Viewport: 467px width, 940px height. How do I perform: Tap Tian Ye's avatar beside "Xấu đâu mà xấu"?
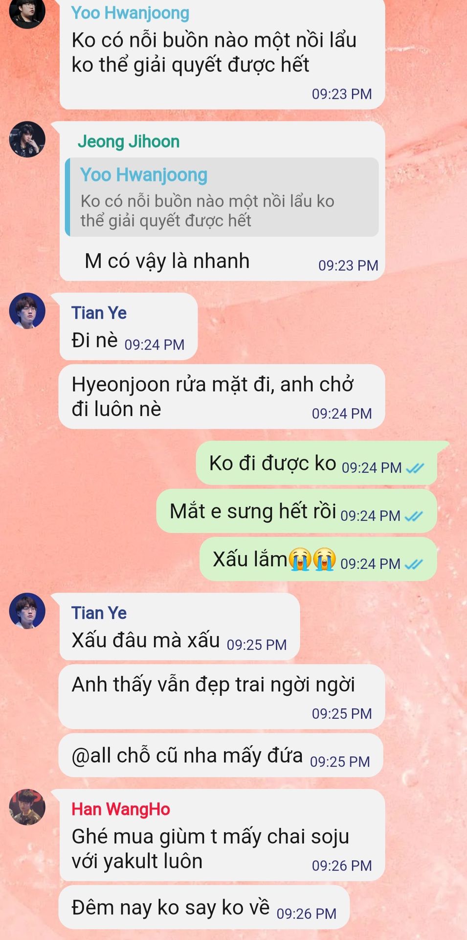27,611
